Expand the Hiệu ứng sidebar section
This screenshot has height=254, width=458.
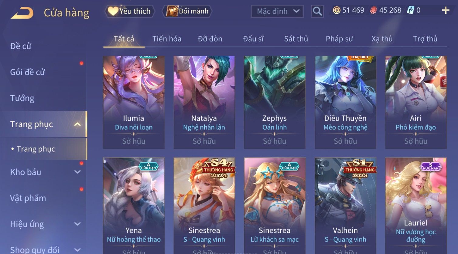[x=77, y=224]
